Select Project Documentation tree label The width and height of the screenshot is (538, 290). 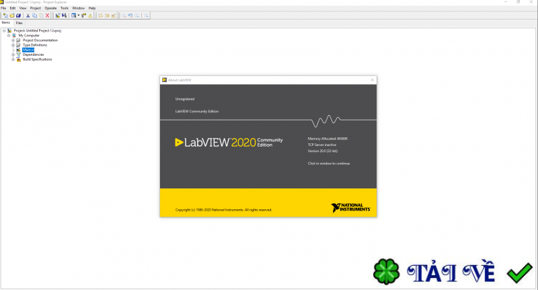(x=40, y=40)
